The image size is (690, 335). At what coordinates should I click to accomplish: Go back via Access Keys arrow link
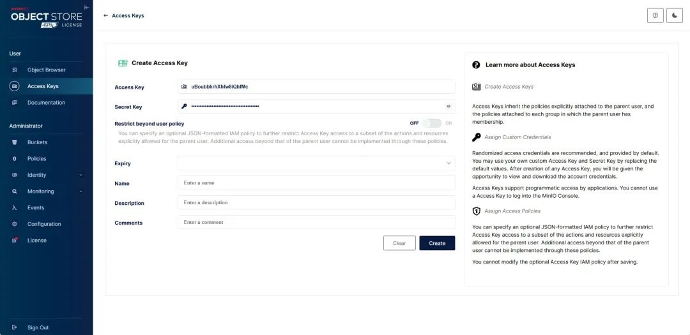click(x=124, y=15)
